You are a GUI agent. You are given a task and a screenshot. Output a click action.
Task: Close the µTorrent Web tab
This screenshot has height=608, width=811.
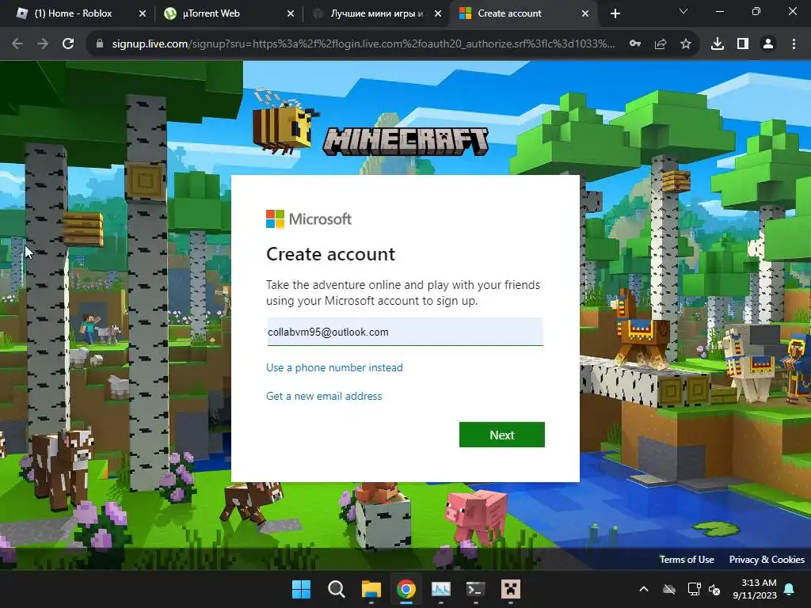pos(291,13)
